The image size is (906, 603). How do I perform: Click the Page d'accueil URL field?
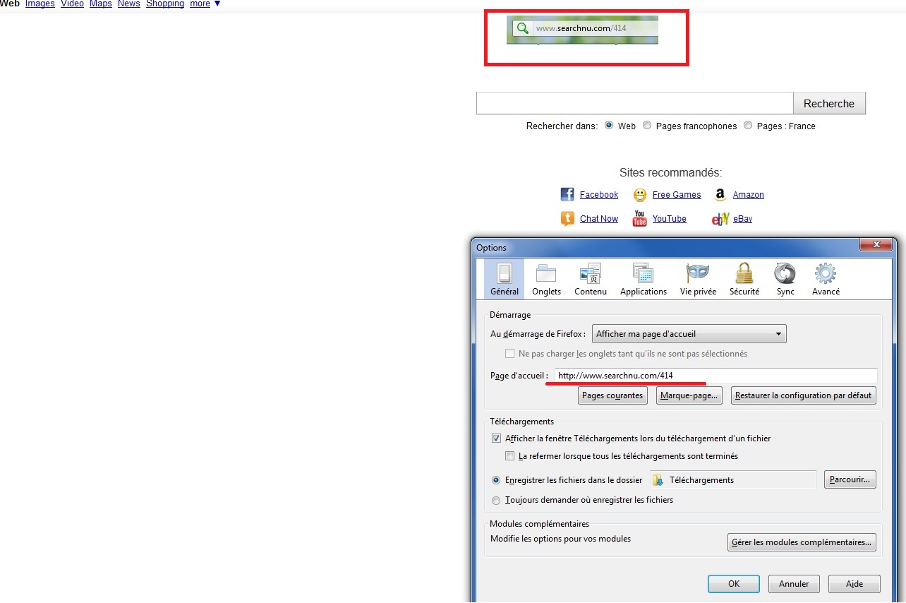[x=715, y=376]
